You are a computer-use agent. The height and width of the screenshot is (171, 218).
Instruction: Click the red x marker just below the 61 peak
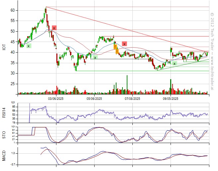click(54, 28)
